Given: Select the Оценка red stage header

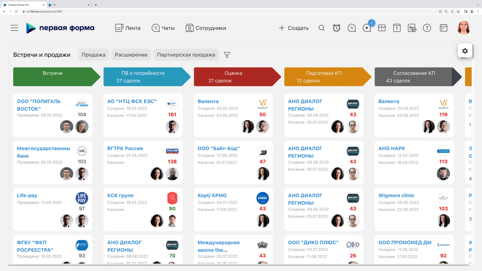Looking at the screenshot, I should click(233, 77).
